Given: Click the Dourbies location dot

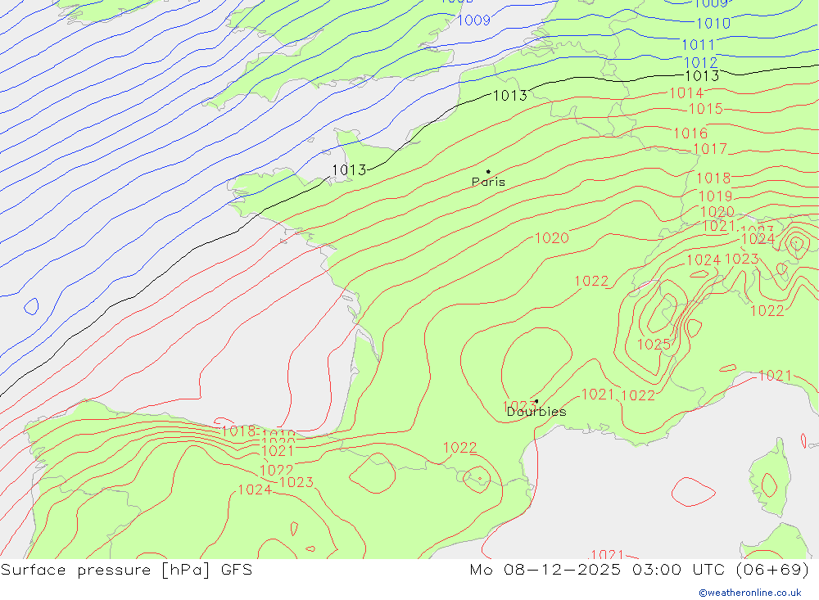Looking at the screenshot, I should (x=536, y=402).
